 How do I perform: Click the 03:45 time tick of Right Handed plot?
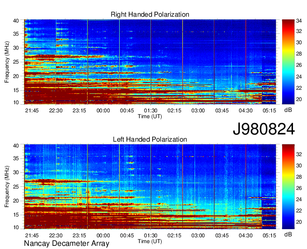(222, 111)
